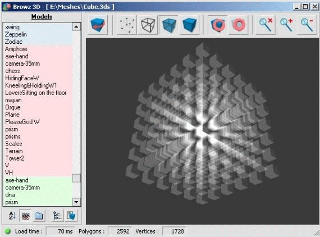Select the Orque model
The height and width of the screenshot is (237, 320).
coord(38,107)
